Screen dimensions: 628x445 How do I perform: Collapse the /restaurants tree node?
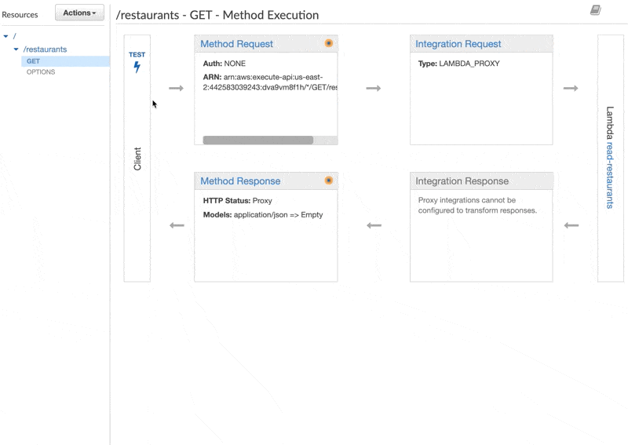[x=16, y=49]
